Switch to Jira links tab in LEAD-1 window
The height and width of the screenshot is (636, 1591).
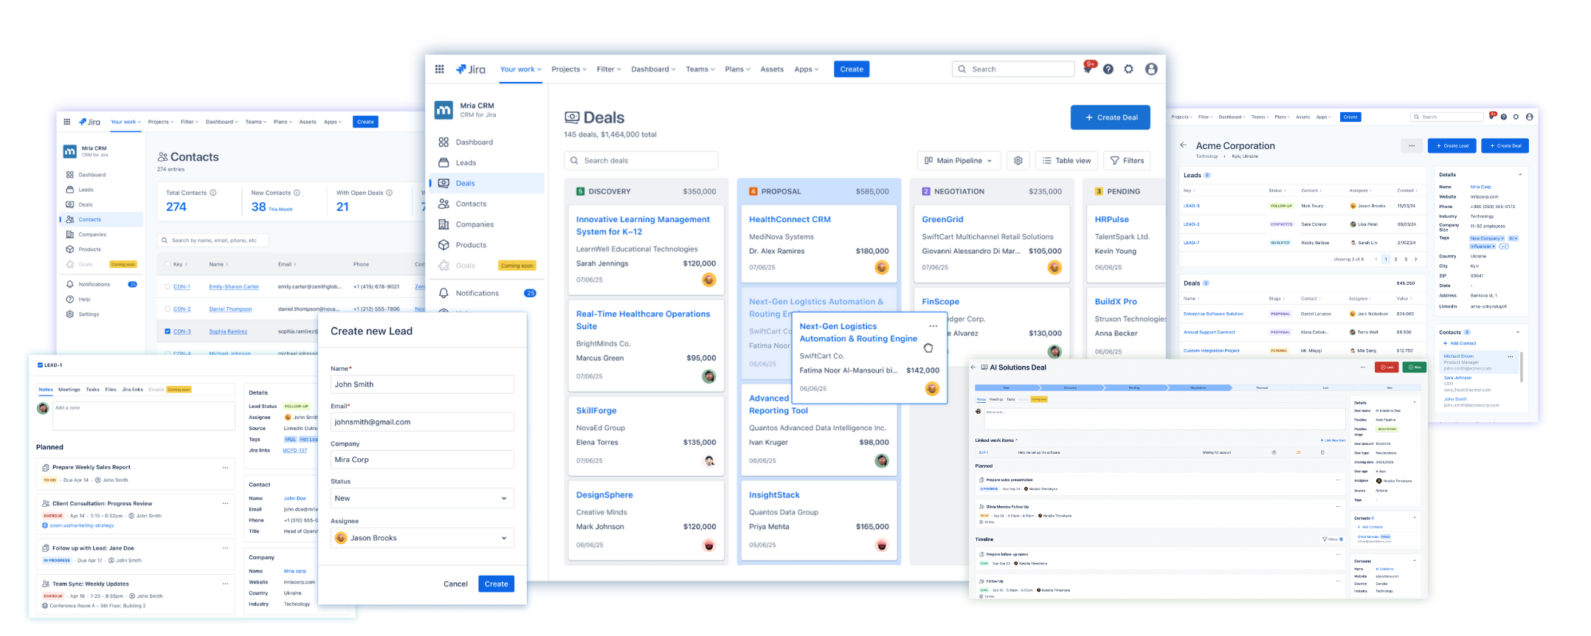[133, 390]
